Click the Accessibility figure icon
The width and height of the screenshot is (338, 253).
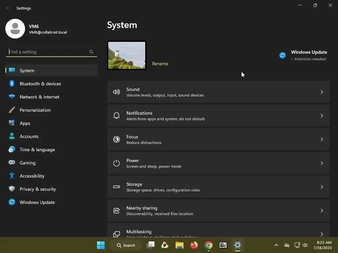[12, 176]
